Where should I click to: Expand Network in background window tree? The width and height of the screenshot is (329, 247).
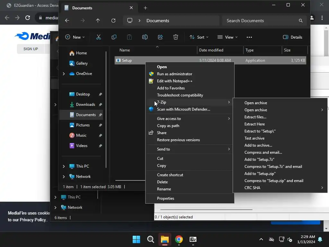(55, 207)
